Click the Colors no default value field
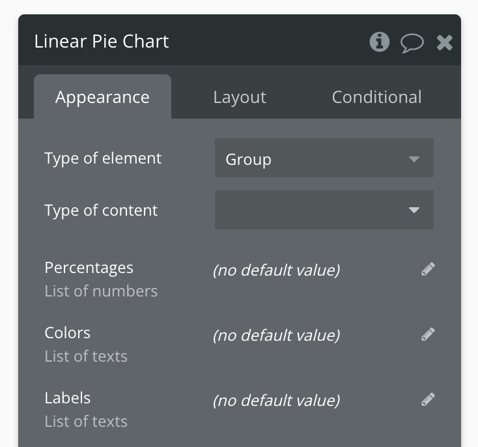 point(276,336)
